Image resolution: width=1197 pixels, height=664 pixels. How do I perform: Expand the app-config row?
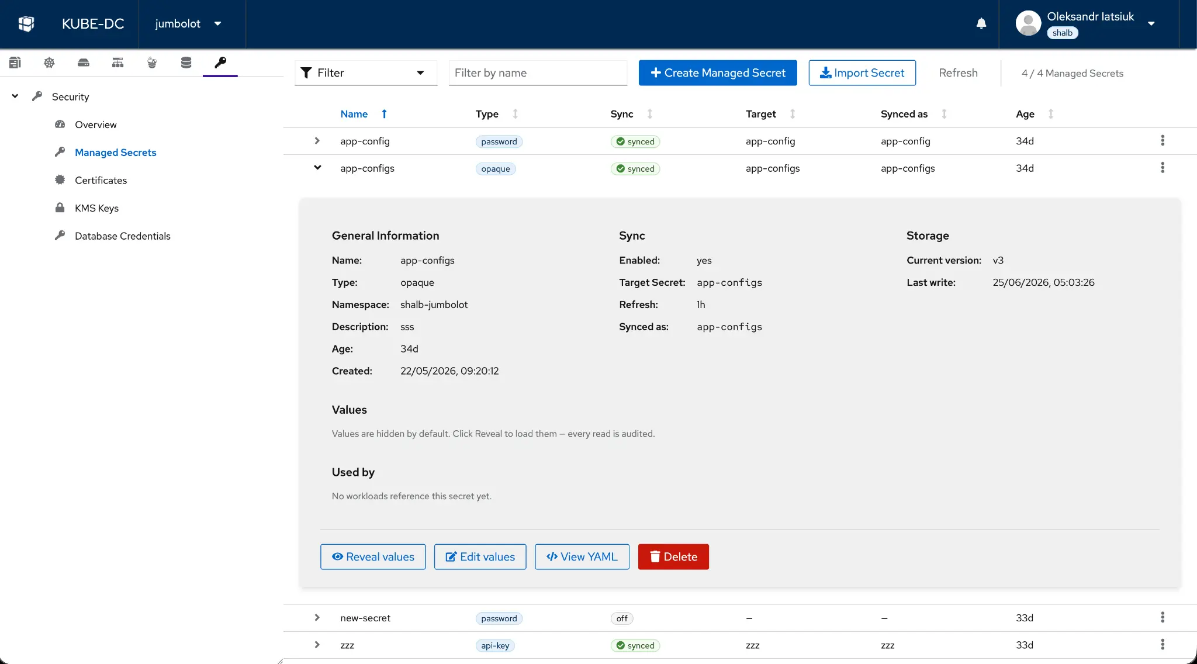click(x=317, y=141)
